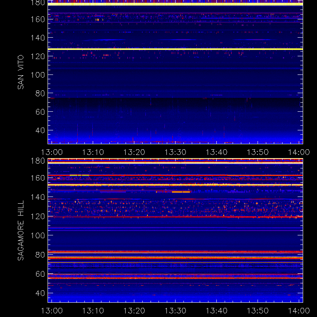Select the 120 tick label on the San Vito axis

(x=38, y=56)
